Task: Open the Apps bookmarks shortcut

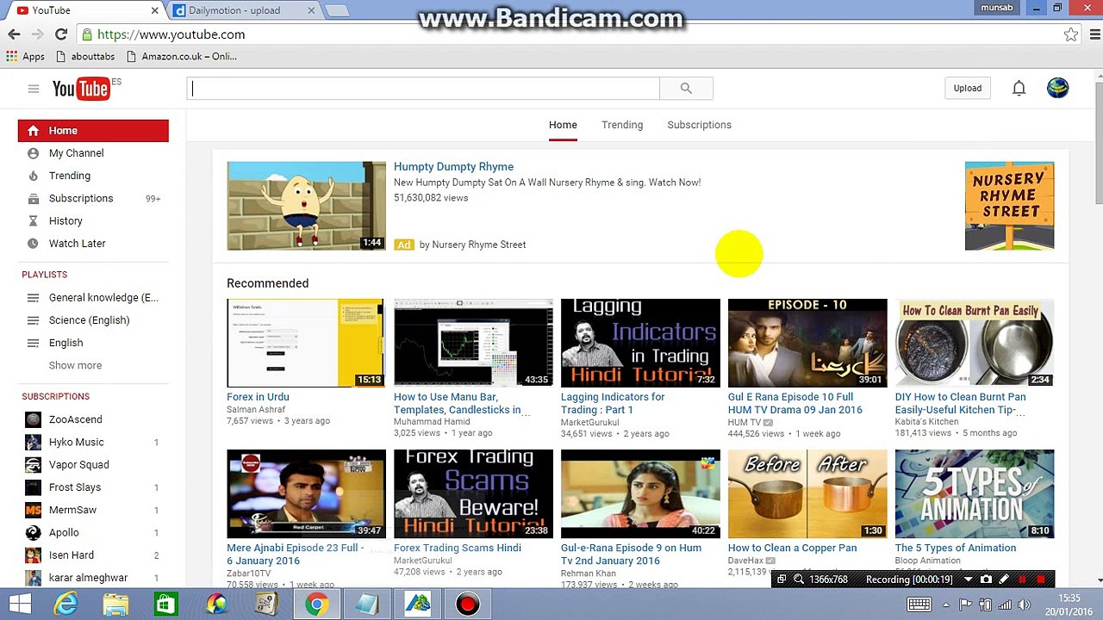Action: [25, 57]
